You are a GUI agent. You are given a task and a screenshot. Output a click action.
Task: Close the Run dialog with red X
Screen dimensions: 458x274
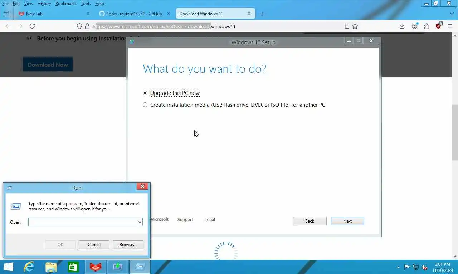click(x=142, y=186)
